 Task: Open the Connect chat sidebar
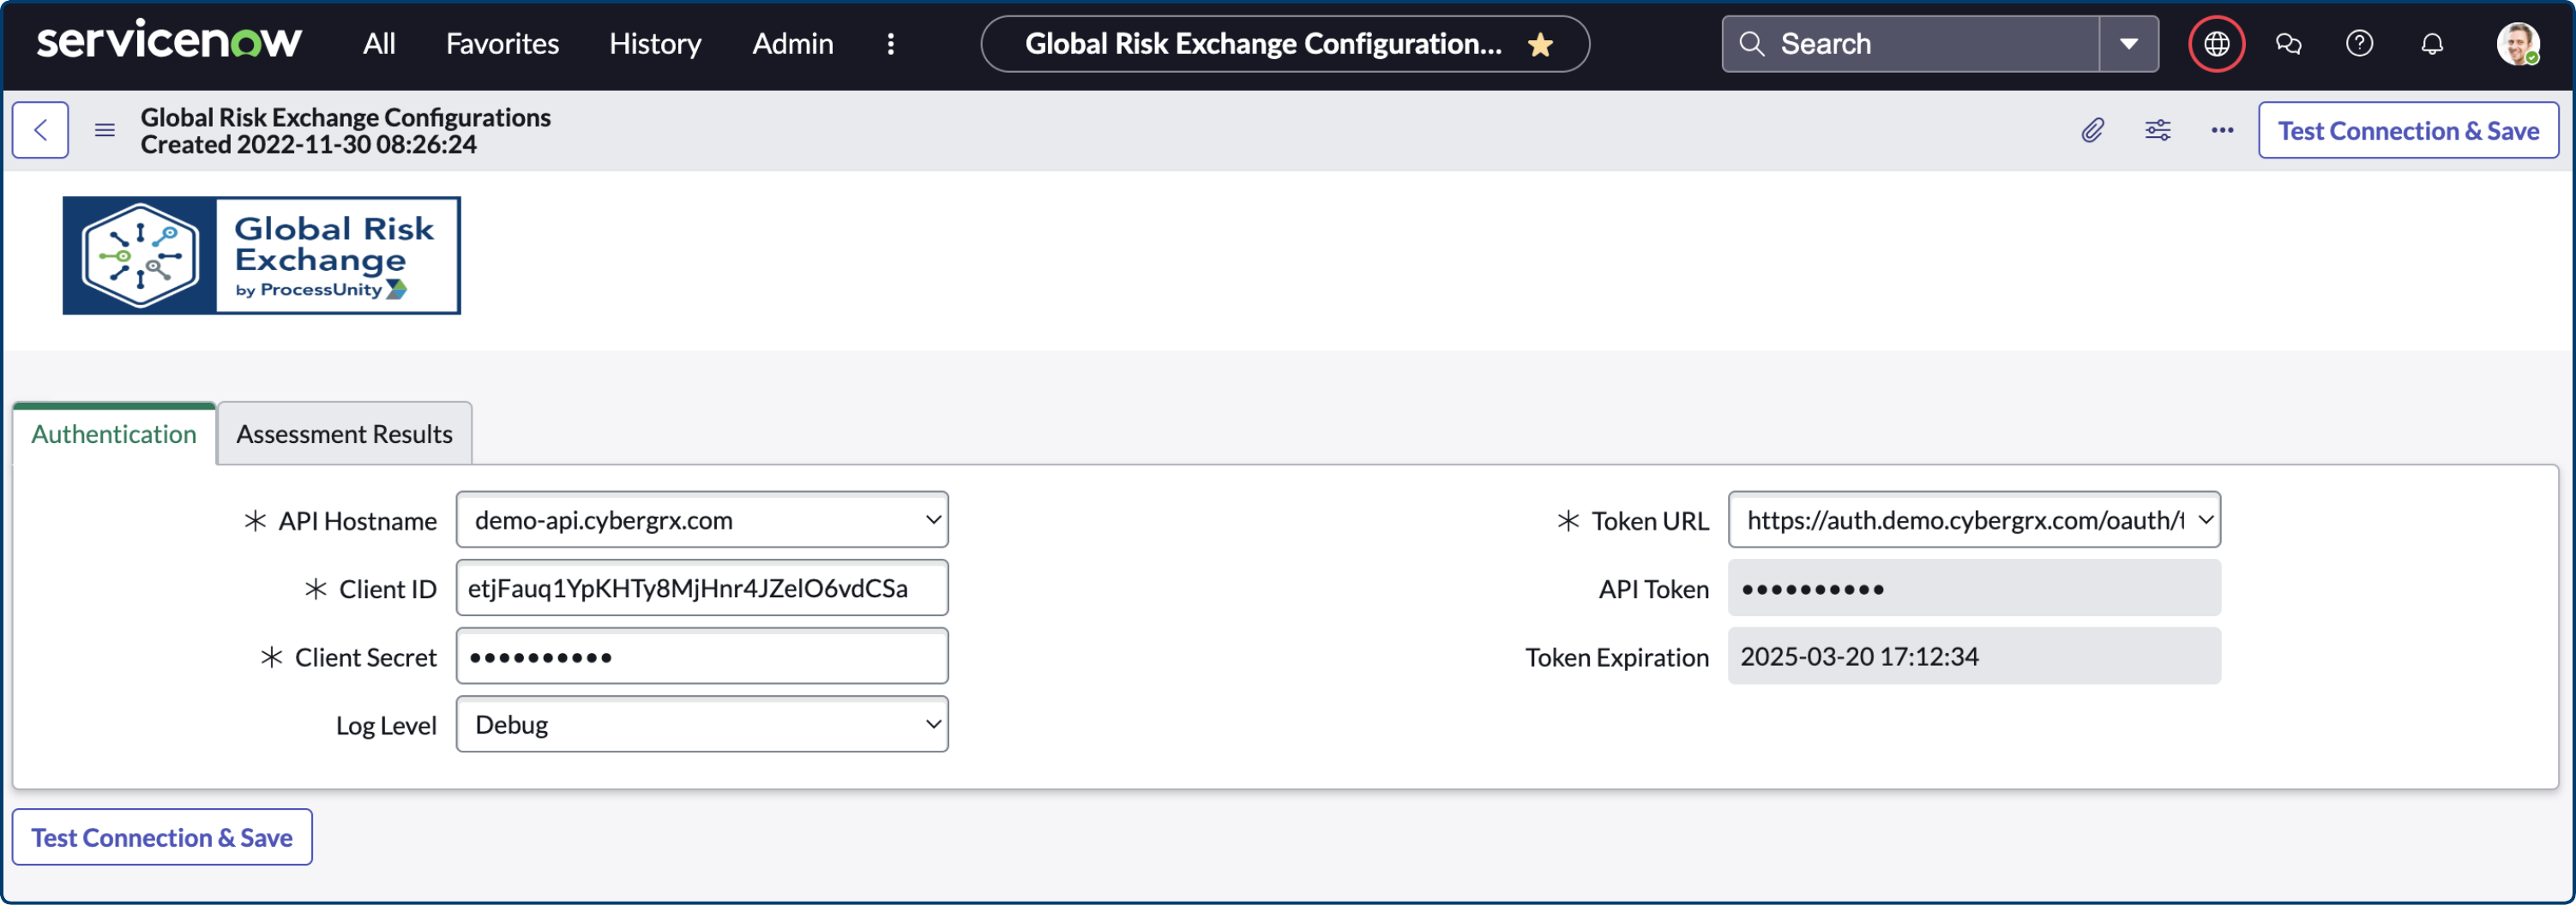click(x=2288, y=43)
